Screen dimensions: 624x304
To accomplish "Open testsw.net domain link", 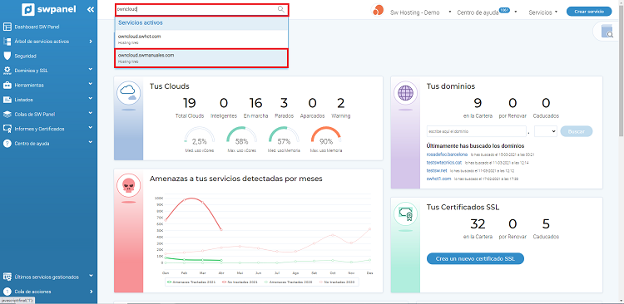I will pyautogui.click(x=437, y=170).
